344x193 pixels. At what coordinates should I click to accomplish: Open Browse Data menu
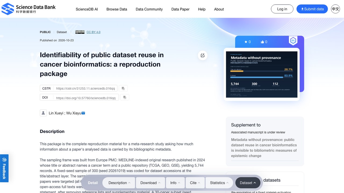click(117, 9)
